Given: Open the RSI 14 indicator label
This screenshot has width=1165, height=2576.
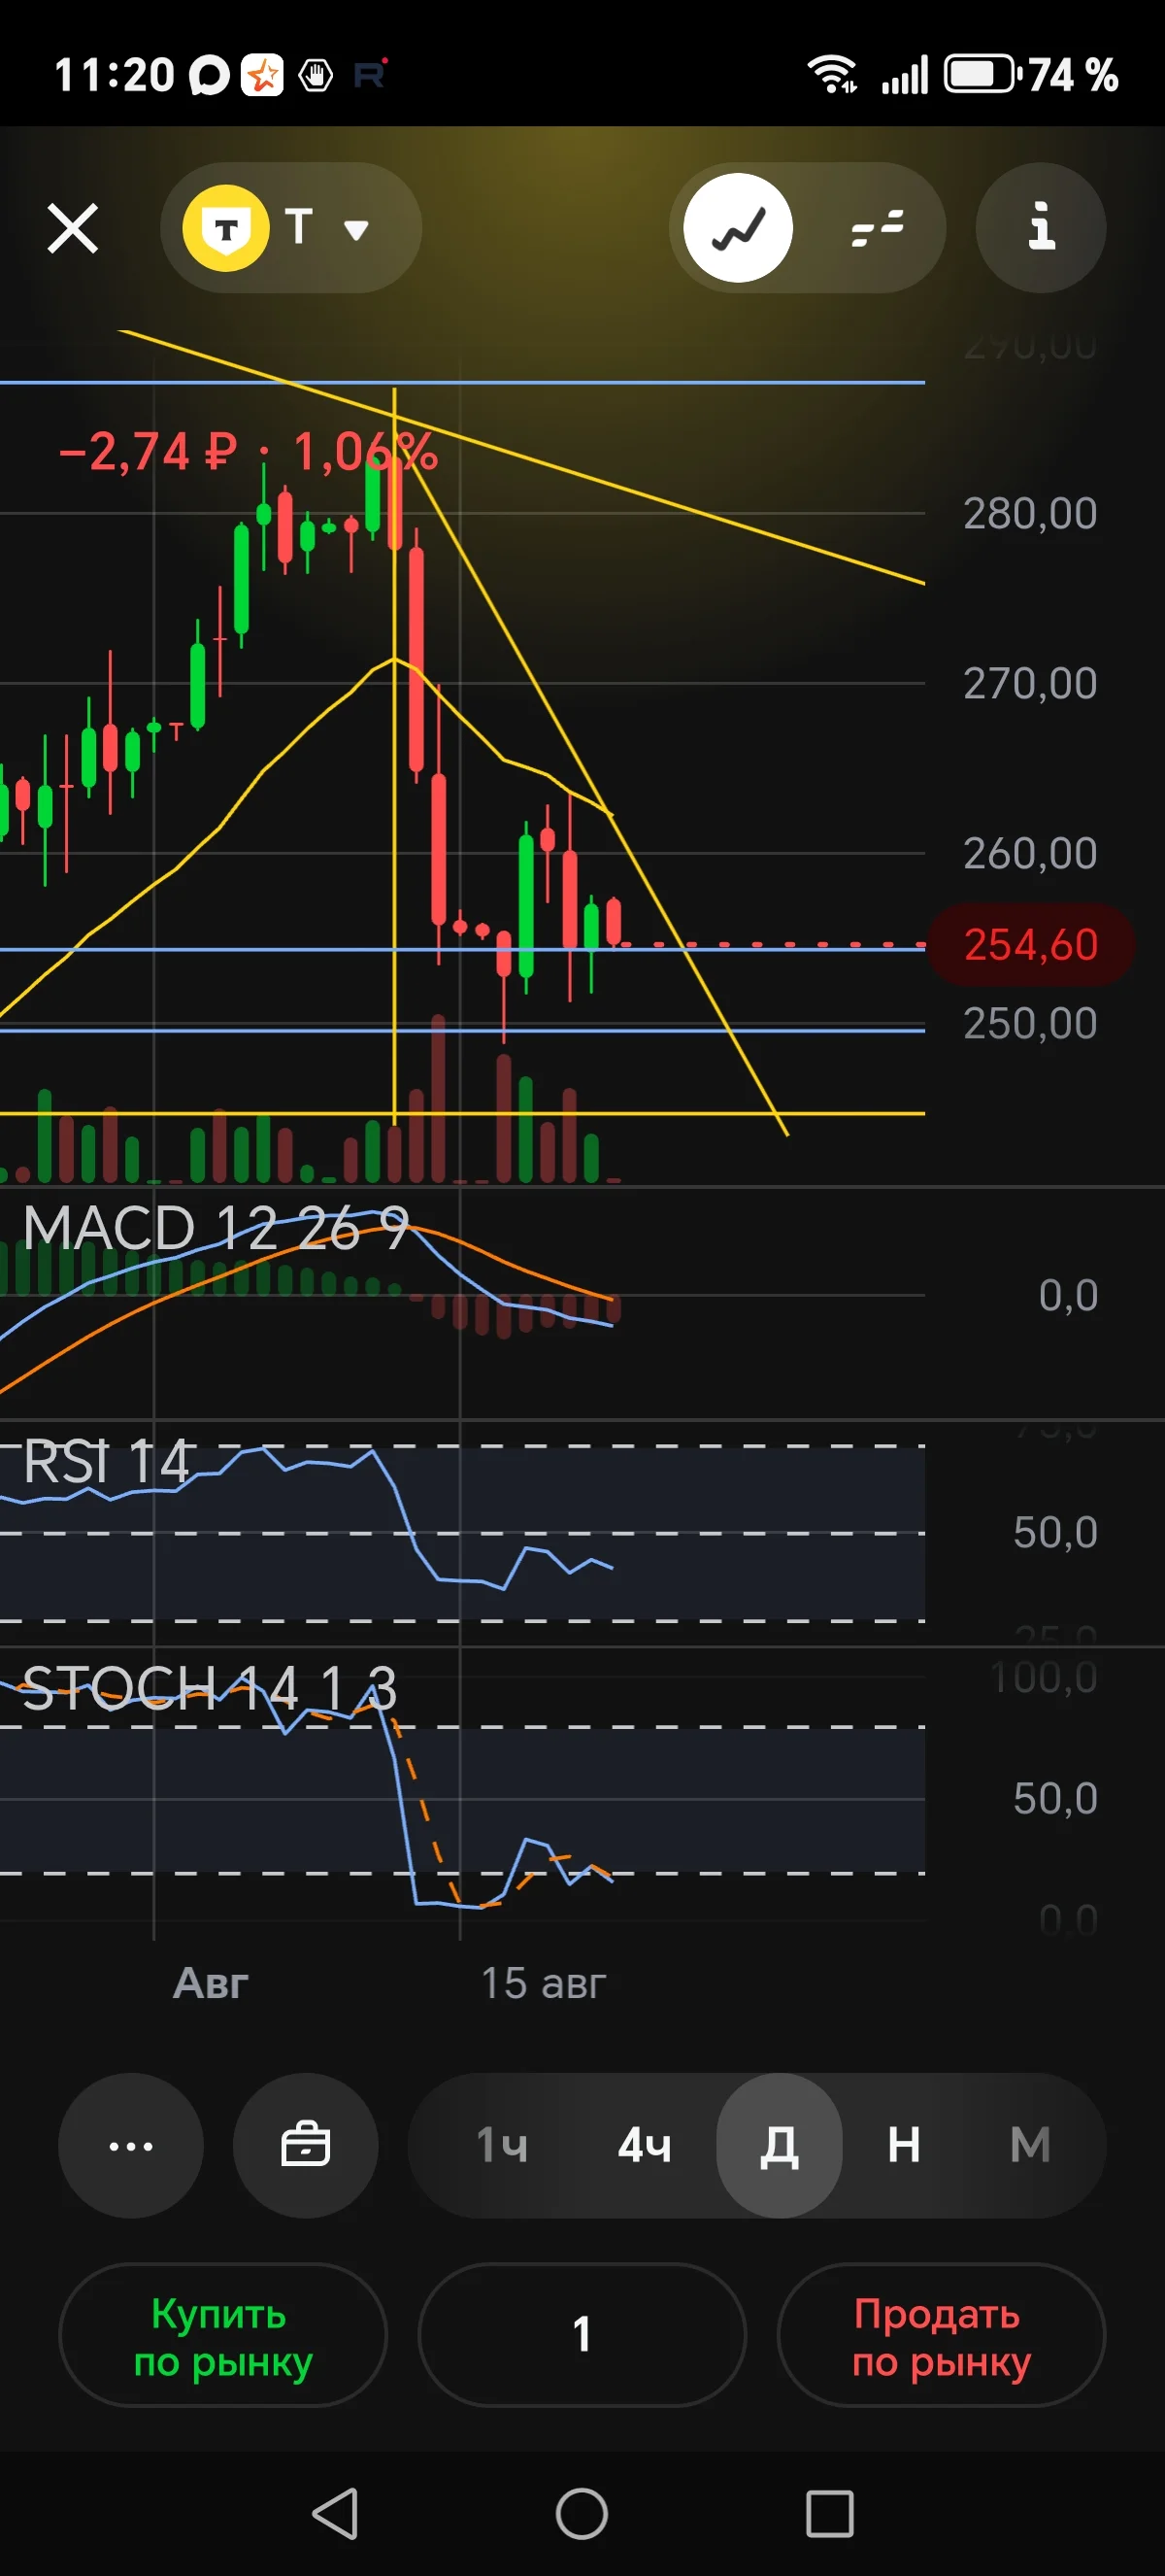Looking at the screenshot, I should (106, 1461).
